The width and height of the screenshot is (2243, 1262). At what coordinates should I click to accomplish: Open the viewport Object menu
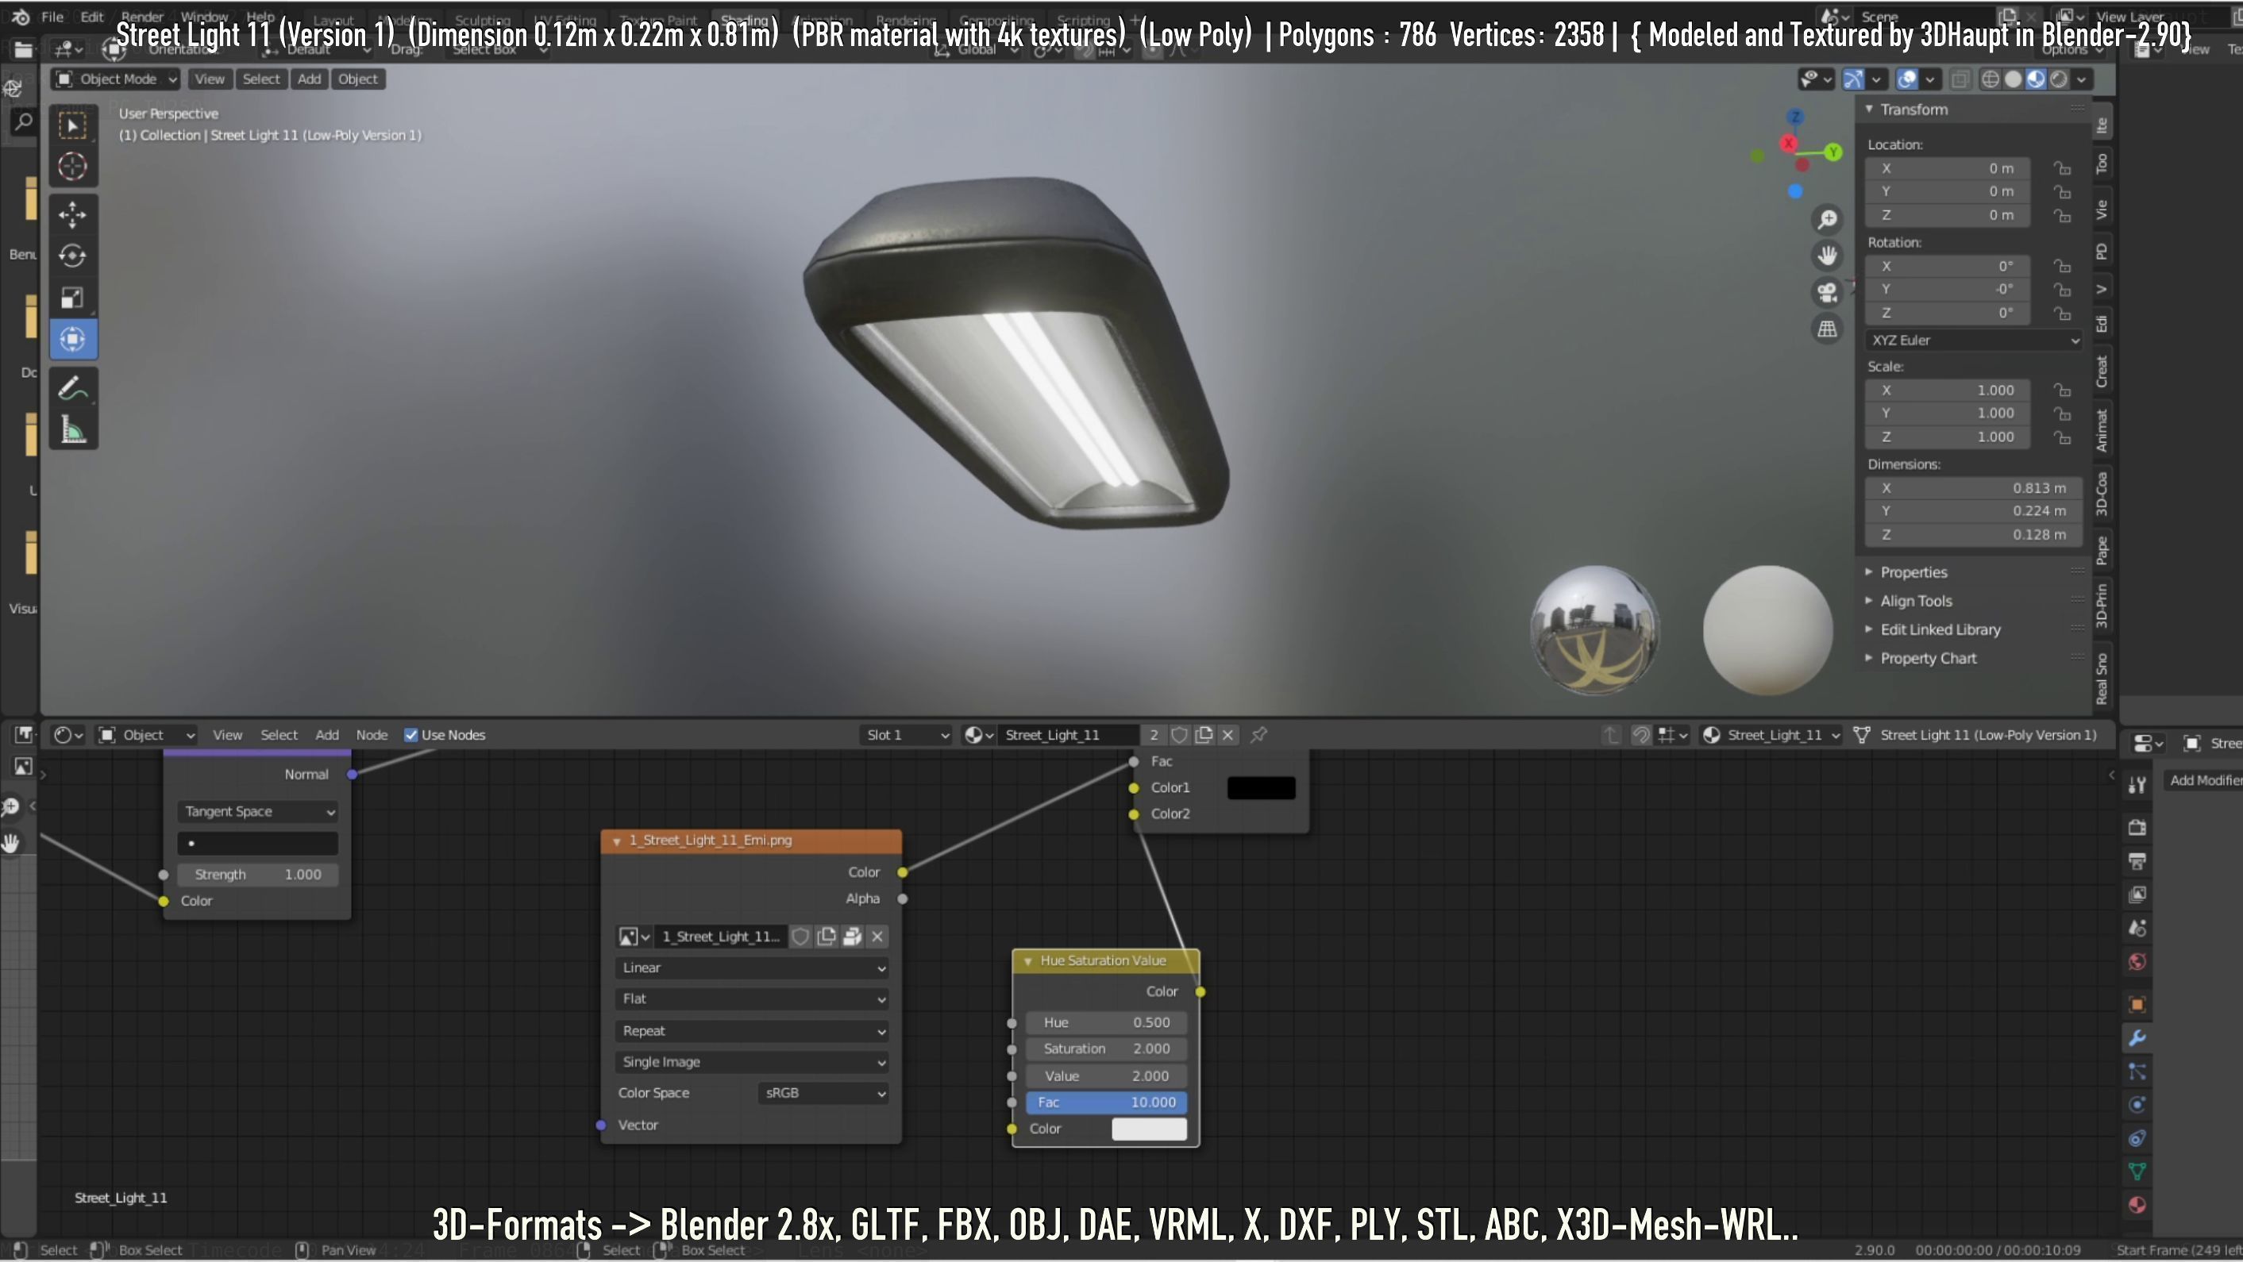click(x=358, y=79)
